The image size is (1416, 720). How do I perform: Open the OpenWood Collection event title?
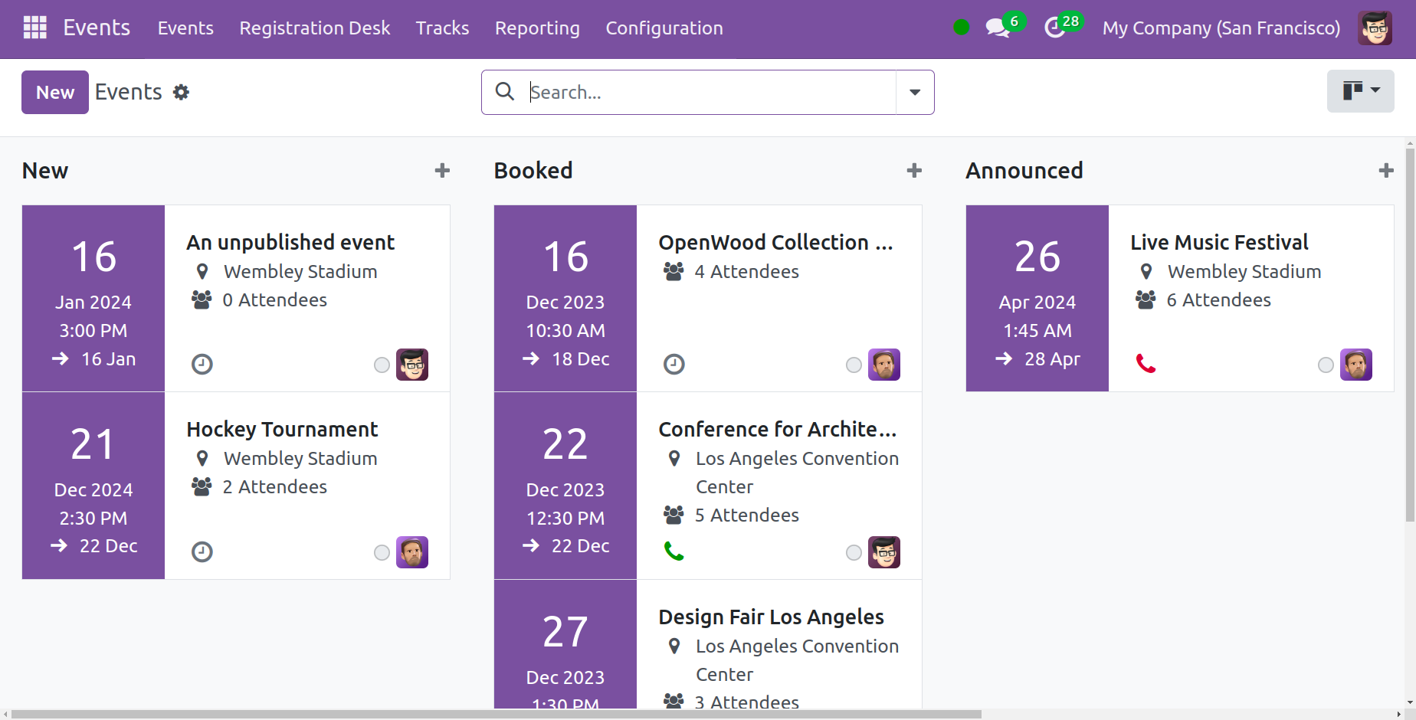(775, 242)
